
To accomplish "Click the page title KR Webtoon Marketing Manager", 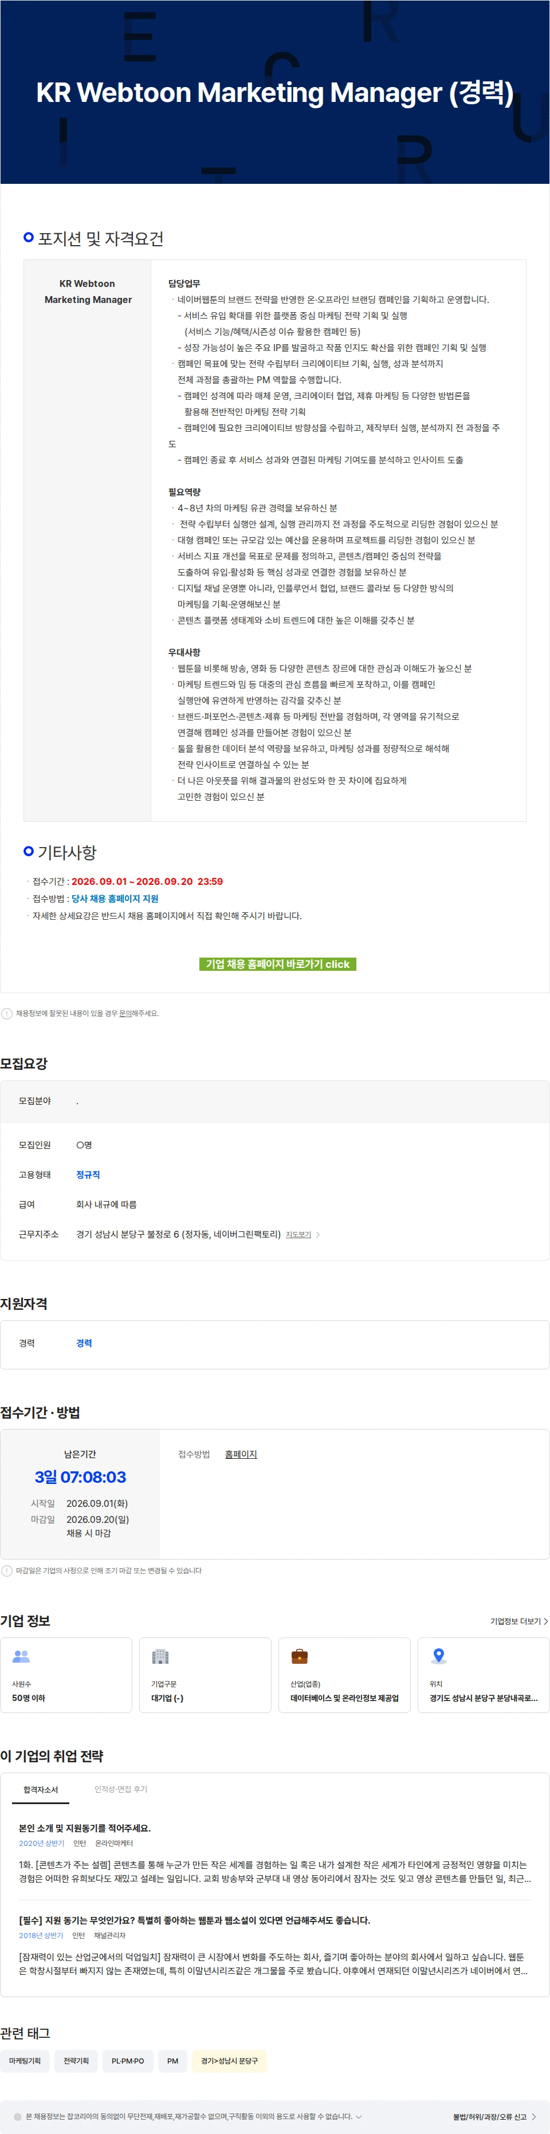I will (x=275, y=93).
